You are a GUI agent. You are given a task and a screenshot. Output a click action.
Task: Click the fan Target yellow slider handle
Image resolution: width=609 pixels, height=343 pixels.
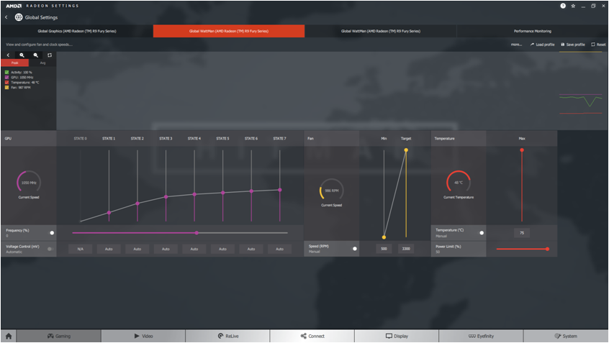coord(406,150)
